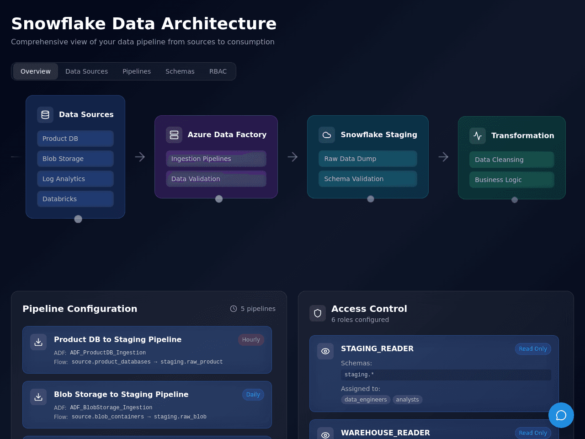Screen dimensions: 585x439
Task: Click the clock icon beside 5 pipelines
Action: [234, 309]
